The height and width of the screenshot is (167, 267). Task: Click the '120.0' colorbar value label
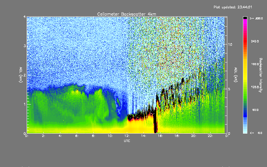pos(255,87)
